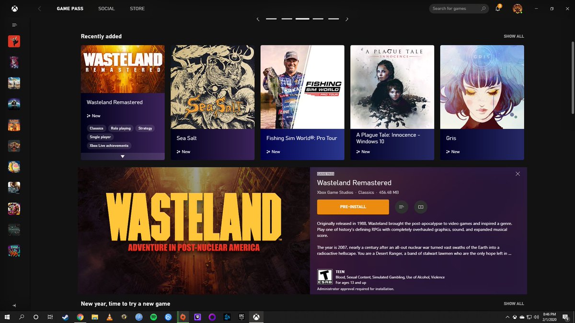
Task: Select the Single player tag
Action: [100, 137]
